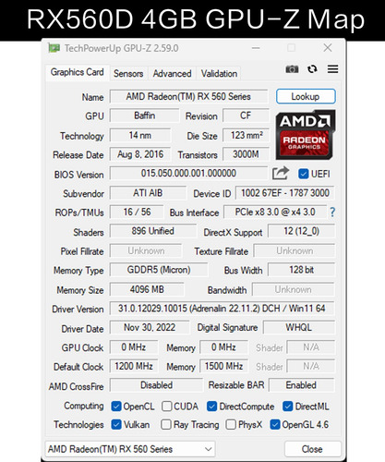
Task: Click the Device ID field 1002 67EF
Action: [x=285, y=193]
